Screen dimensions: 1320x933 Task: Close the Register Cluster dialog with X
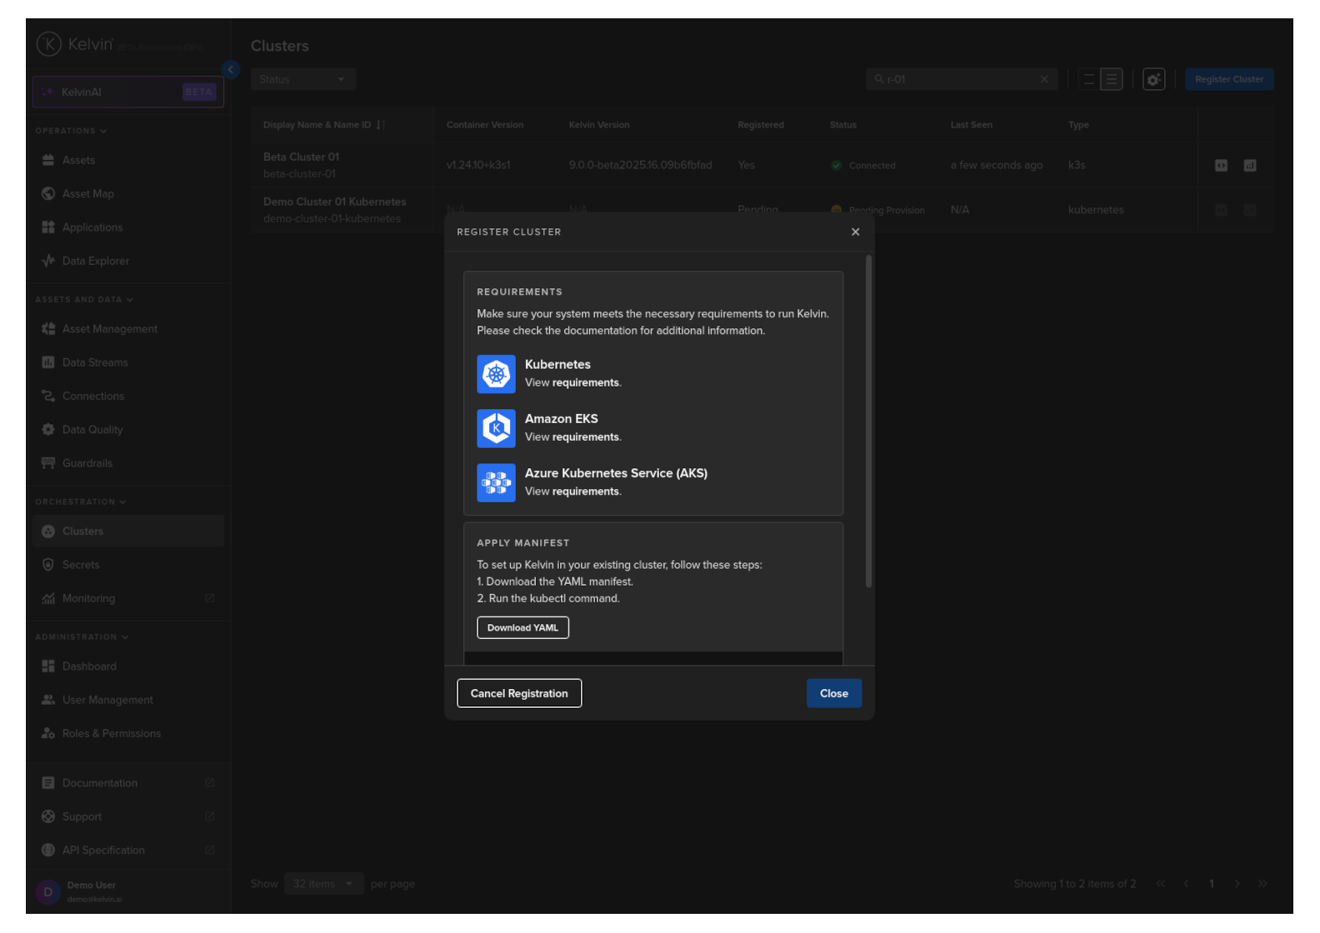pos(855,232)
